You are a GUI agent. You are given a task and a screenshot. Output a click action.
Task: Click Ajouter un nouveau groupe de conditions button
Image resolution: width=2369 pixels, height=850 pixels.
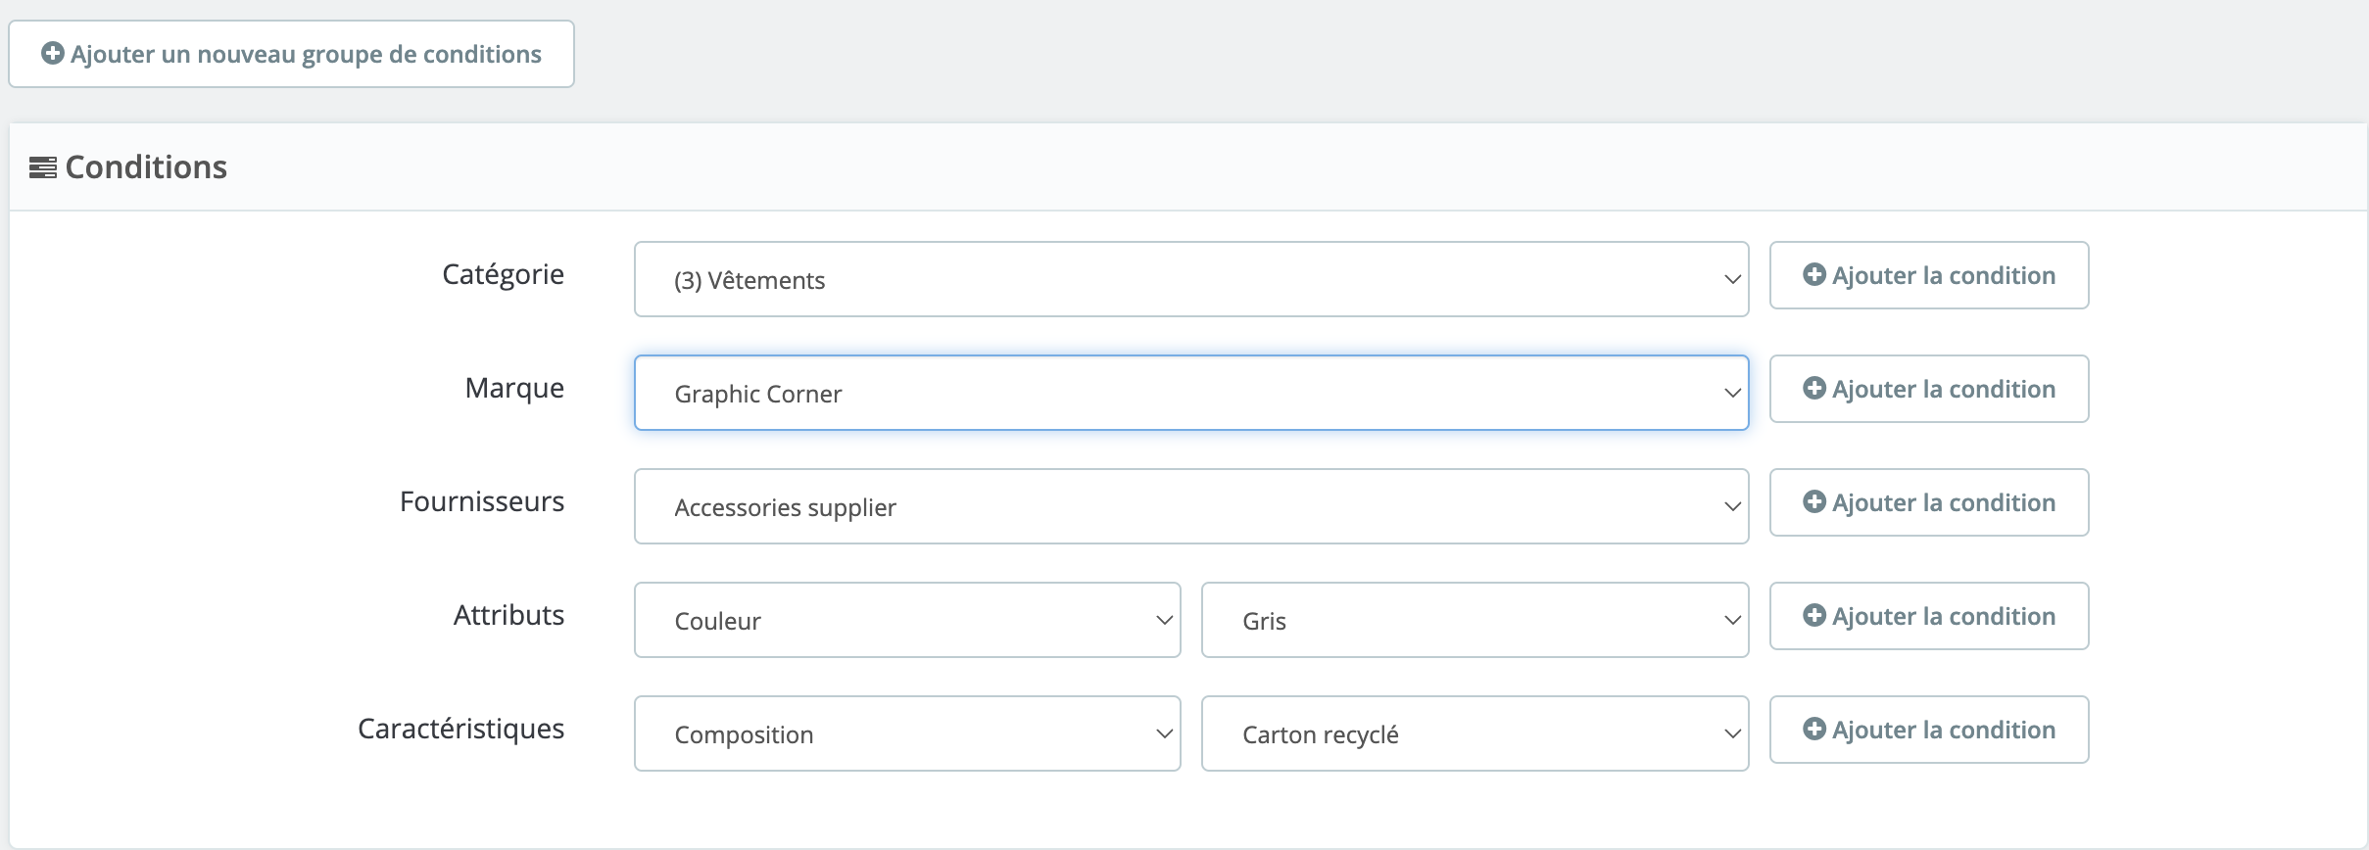(291, 54)
